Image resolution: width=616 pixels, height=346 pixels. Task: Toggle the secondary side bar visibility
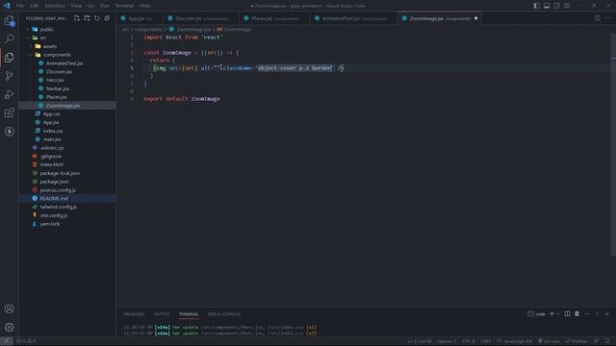[556, 6]
